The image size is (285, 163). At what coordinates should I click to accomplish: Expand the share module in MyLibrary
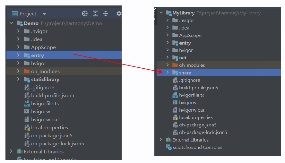[x=167, y=73]
